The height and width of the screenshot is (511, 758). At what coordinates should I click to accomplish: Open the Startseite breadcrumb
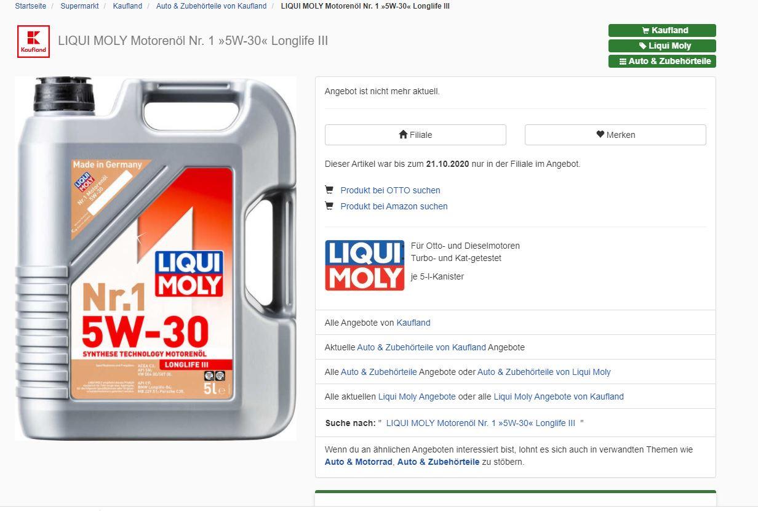(x=31, y=6)
